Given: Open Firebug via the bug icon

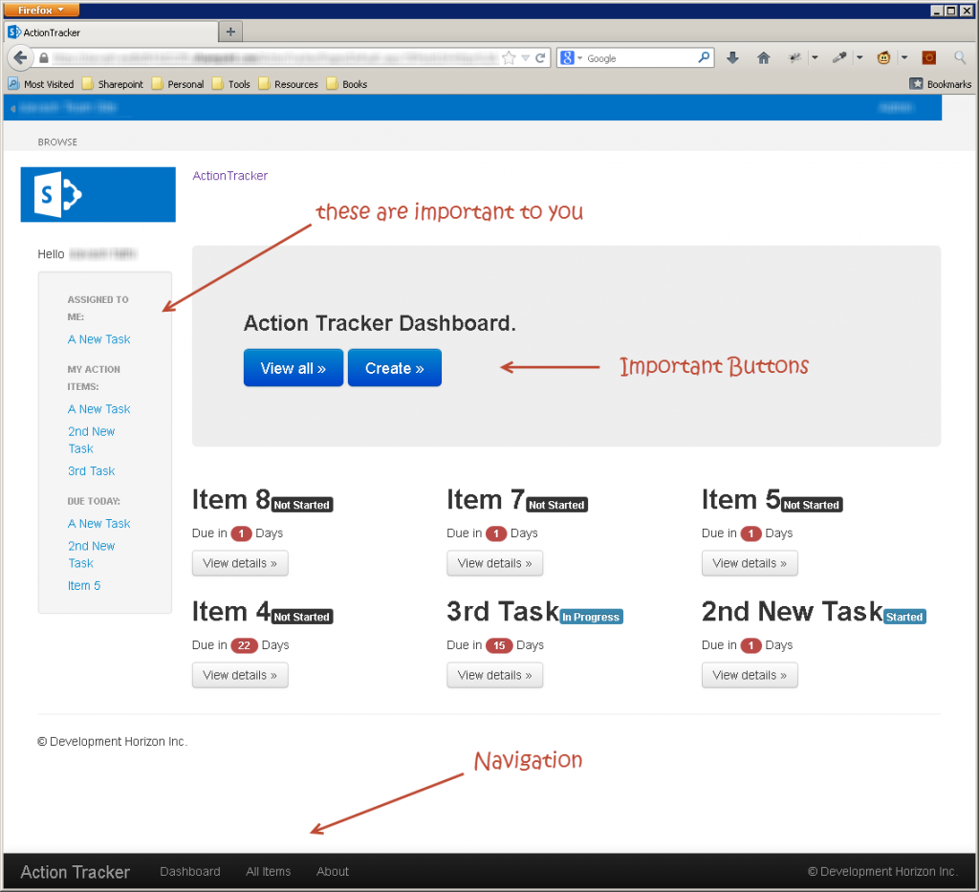Looking at the screenshot, I should [795, 58].
